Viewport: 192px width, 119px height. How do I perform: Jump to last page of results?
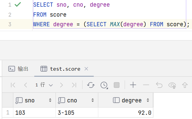click(x=74, y=85)
